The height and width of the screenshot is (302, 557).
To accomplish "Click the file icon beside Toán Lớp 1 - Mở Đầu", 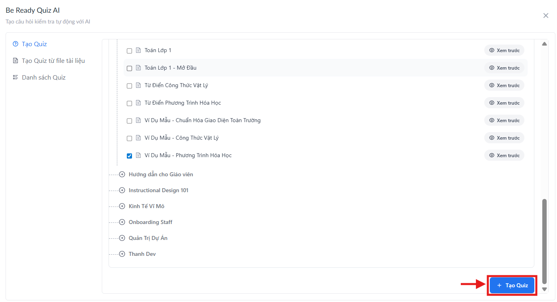I will [x=138, y=68].
